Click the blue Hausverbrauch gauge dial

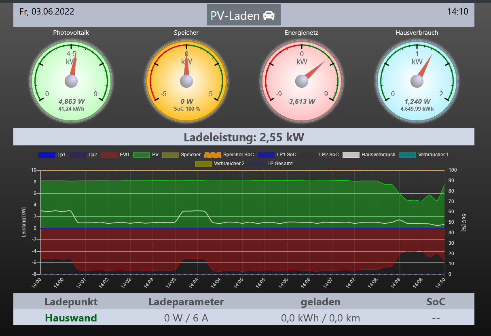tap(417, 81)
